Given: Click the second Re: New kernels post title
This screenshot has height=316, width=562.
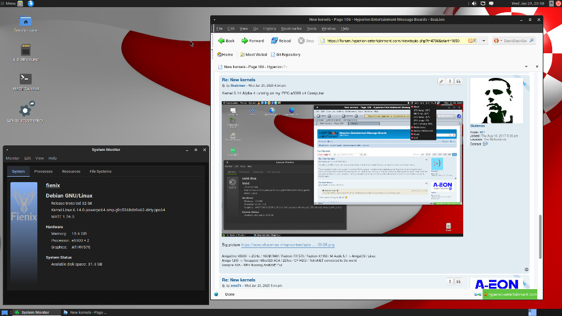Looking at the screenshot, I should [238, 280].
